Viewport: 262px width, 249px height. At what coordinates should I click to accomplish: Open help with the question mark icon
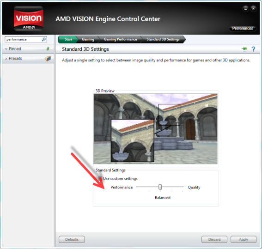(x=253, y=49)
